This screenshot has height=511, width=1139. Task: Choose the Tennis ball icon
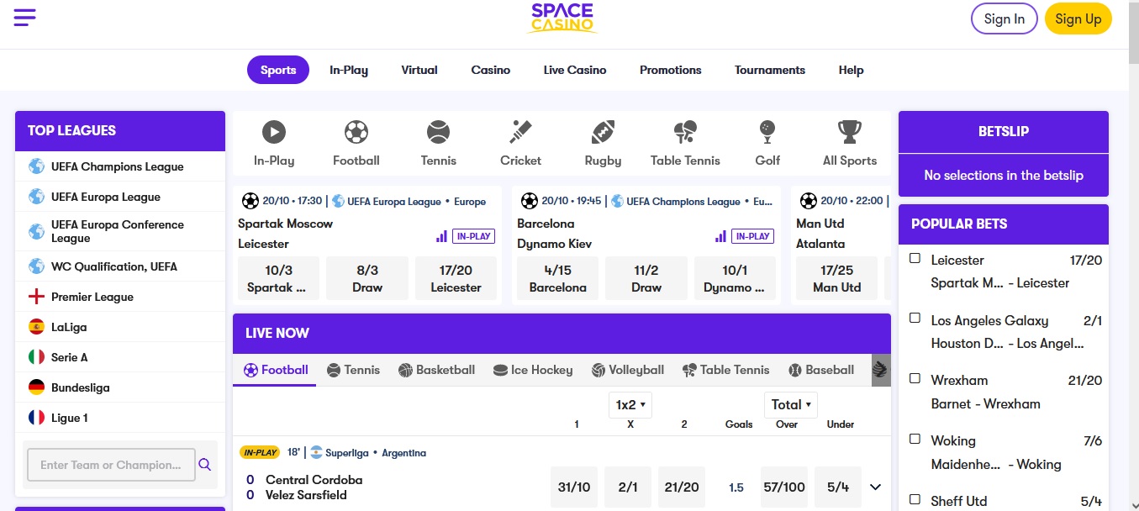(x=438, y=132)
